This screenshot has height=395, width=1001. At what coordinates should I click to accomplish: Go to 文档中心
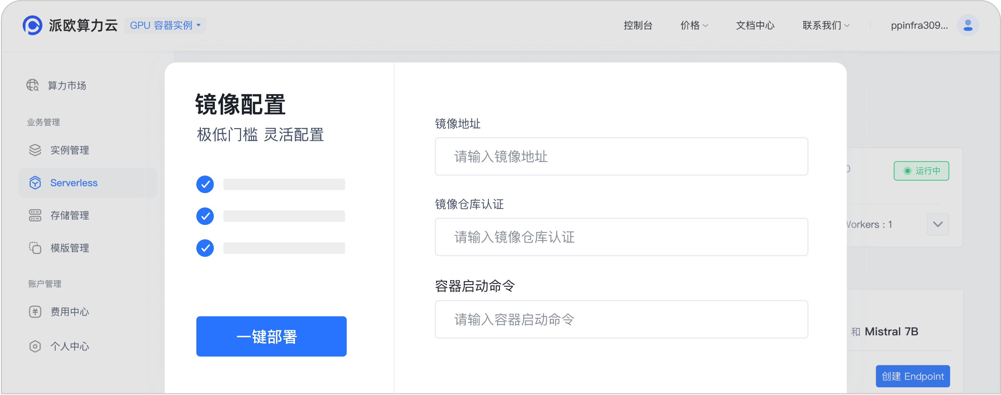[755, 25]
